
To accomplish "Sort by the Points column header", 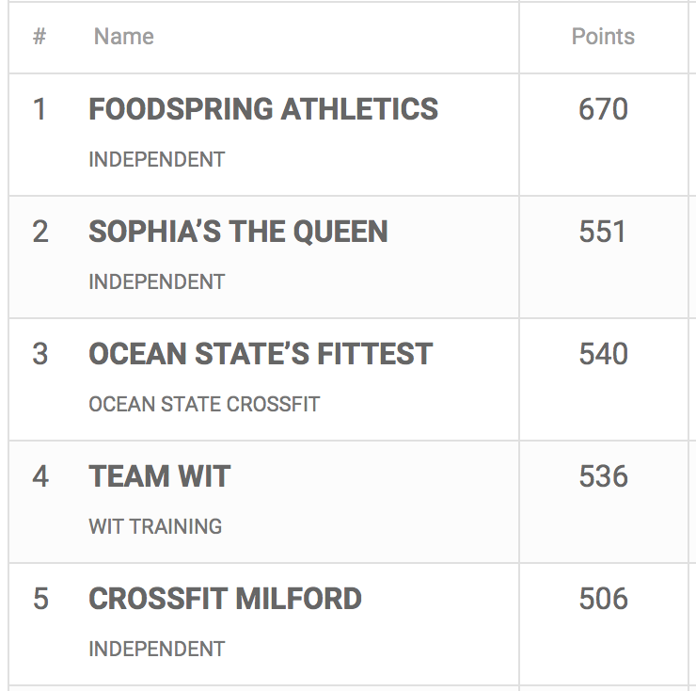I will point(603,37).
